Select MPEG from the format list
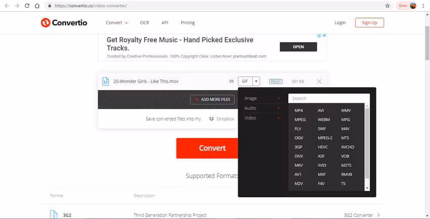430x219 pixels. pos(300,120)
